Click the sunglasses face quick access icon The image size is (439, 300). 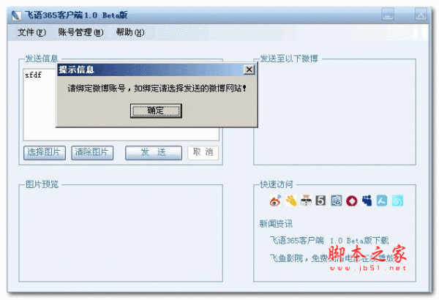click(x=306, y=200)
